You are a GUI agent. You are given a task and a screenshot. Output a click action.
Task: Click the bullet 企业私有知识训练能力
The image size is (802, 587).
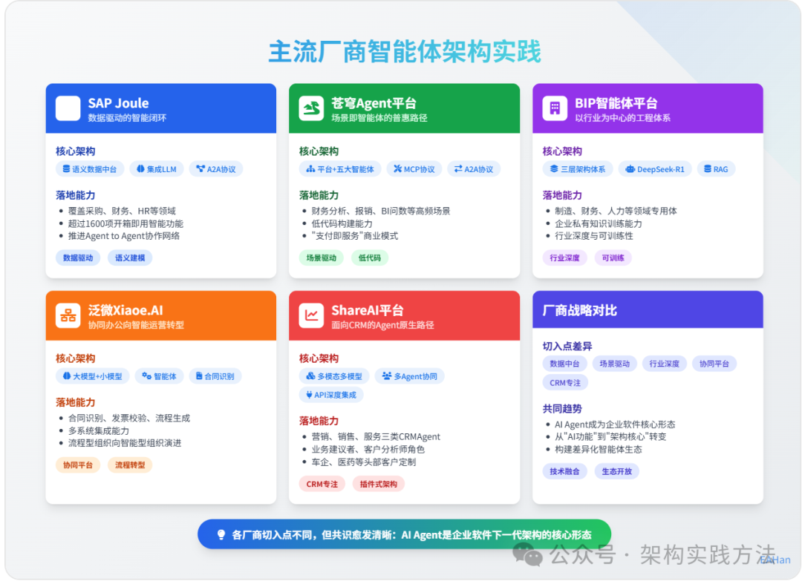(599, 223)
